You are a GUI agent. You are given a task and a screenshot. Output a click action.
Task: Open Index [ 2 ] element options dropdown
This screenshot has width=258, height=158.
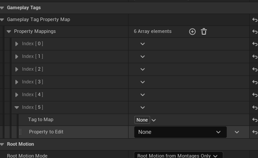143,69
